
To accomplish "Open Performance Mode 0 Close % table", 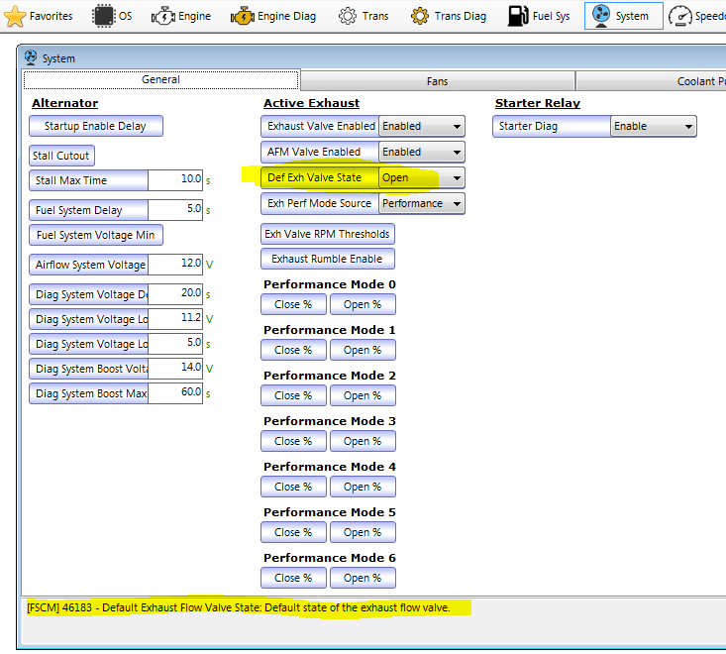I will coord(293,305).
